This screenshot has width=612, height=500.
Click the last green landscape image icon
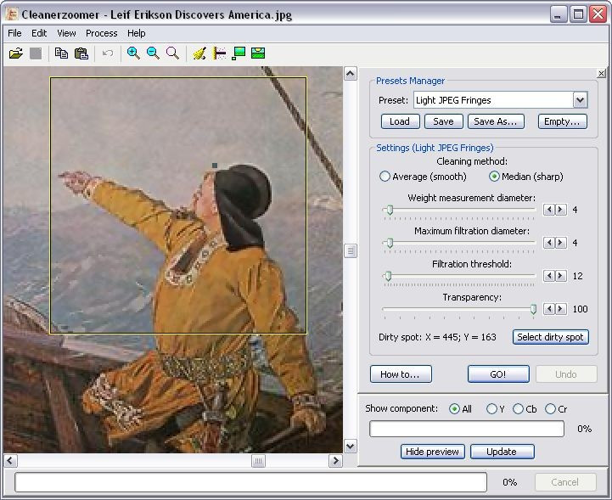258,53
